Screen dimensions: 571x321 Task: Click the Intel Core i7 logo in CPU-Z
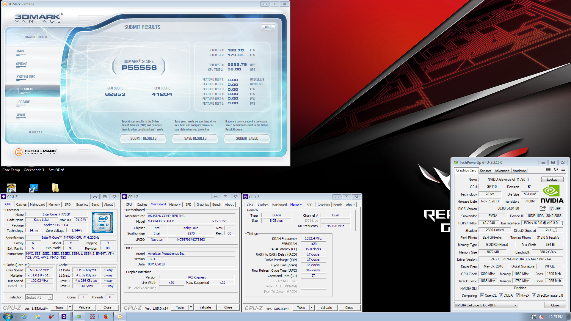(102, 222)
